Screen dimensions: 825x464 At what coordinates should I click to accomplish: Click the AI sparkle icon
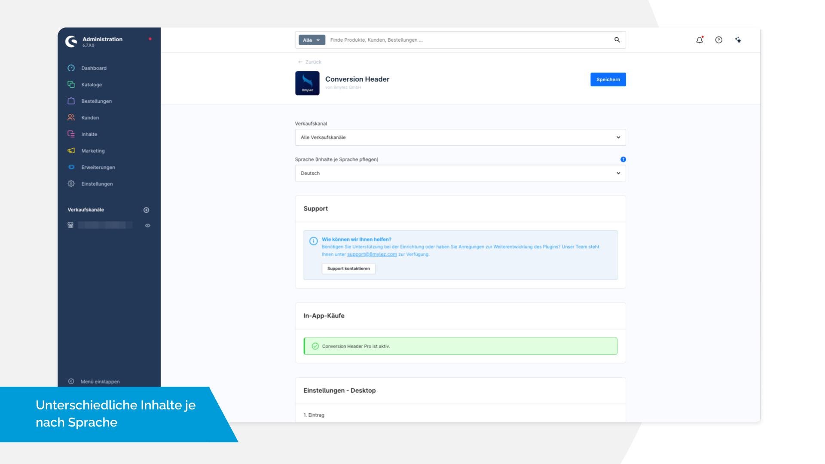coord(738,40)
